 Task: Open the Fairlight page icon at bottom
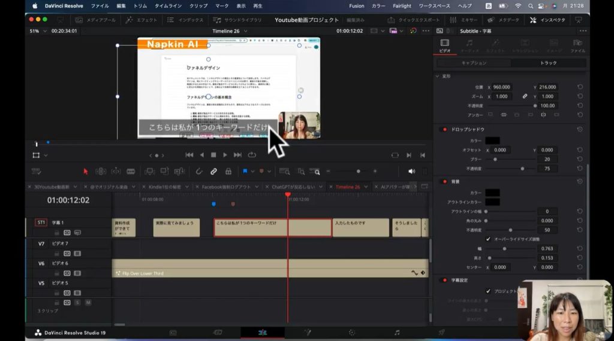click(396, 332)
